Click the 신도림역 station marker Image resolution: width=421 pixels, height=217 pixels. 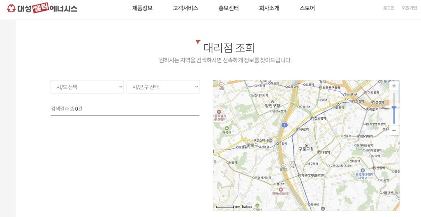click(312, 118)
